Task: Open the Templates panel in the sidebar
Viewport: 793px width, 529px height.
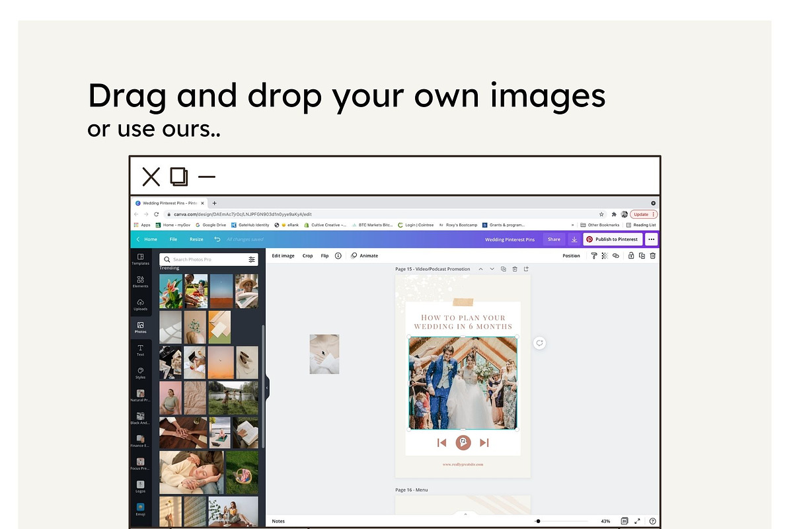Action: (140, 259)
